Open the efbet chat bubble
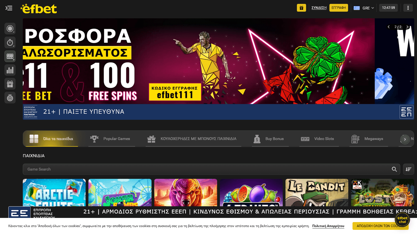The height and width of the screenshot is (234, 417). (x=402, y=220)
